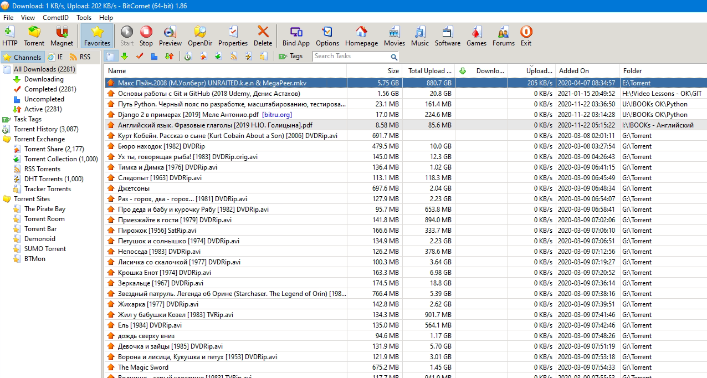Screen dimensions: 707x378
Task: Open the File menu
Action: point(8,17)
